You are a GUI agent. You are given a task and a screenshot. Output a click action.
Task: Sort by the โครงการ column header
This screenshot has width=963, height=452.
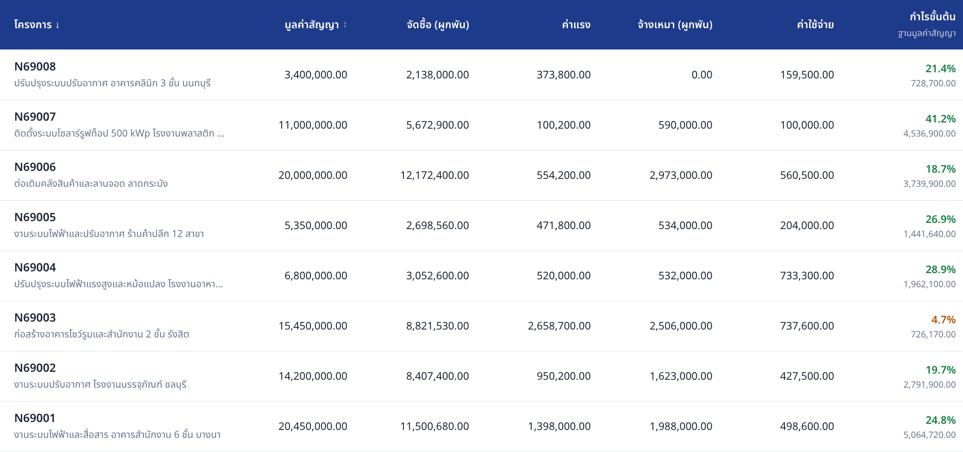coord(37,25)
